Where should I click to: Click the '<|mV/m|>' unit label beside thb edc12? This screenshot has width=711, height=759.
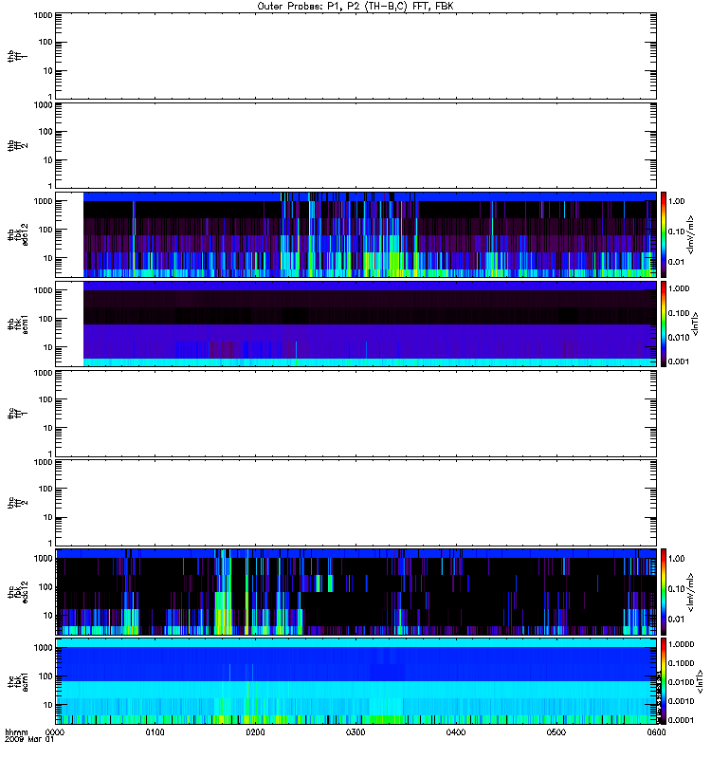691,234
